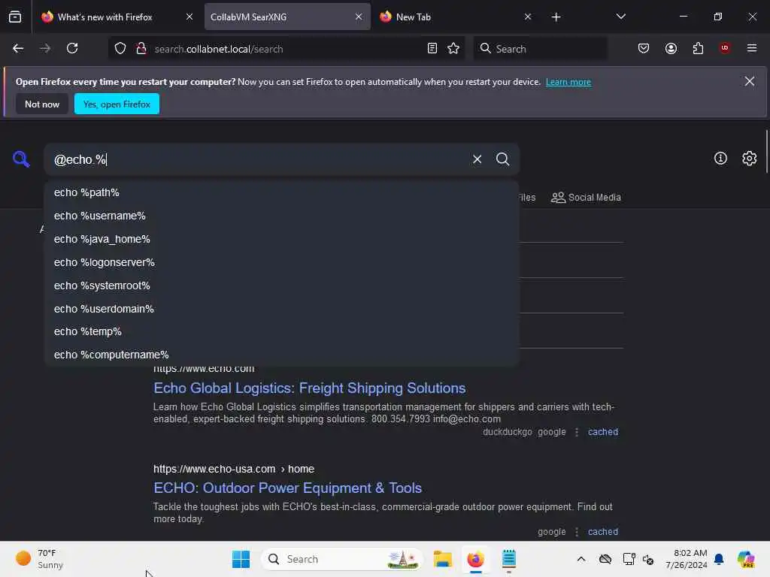Focus the URL address bar
The image size is (770, 577).
pyautogui.click(x=287, y=49)
